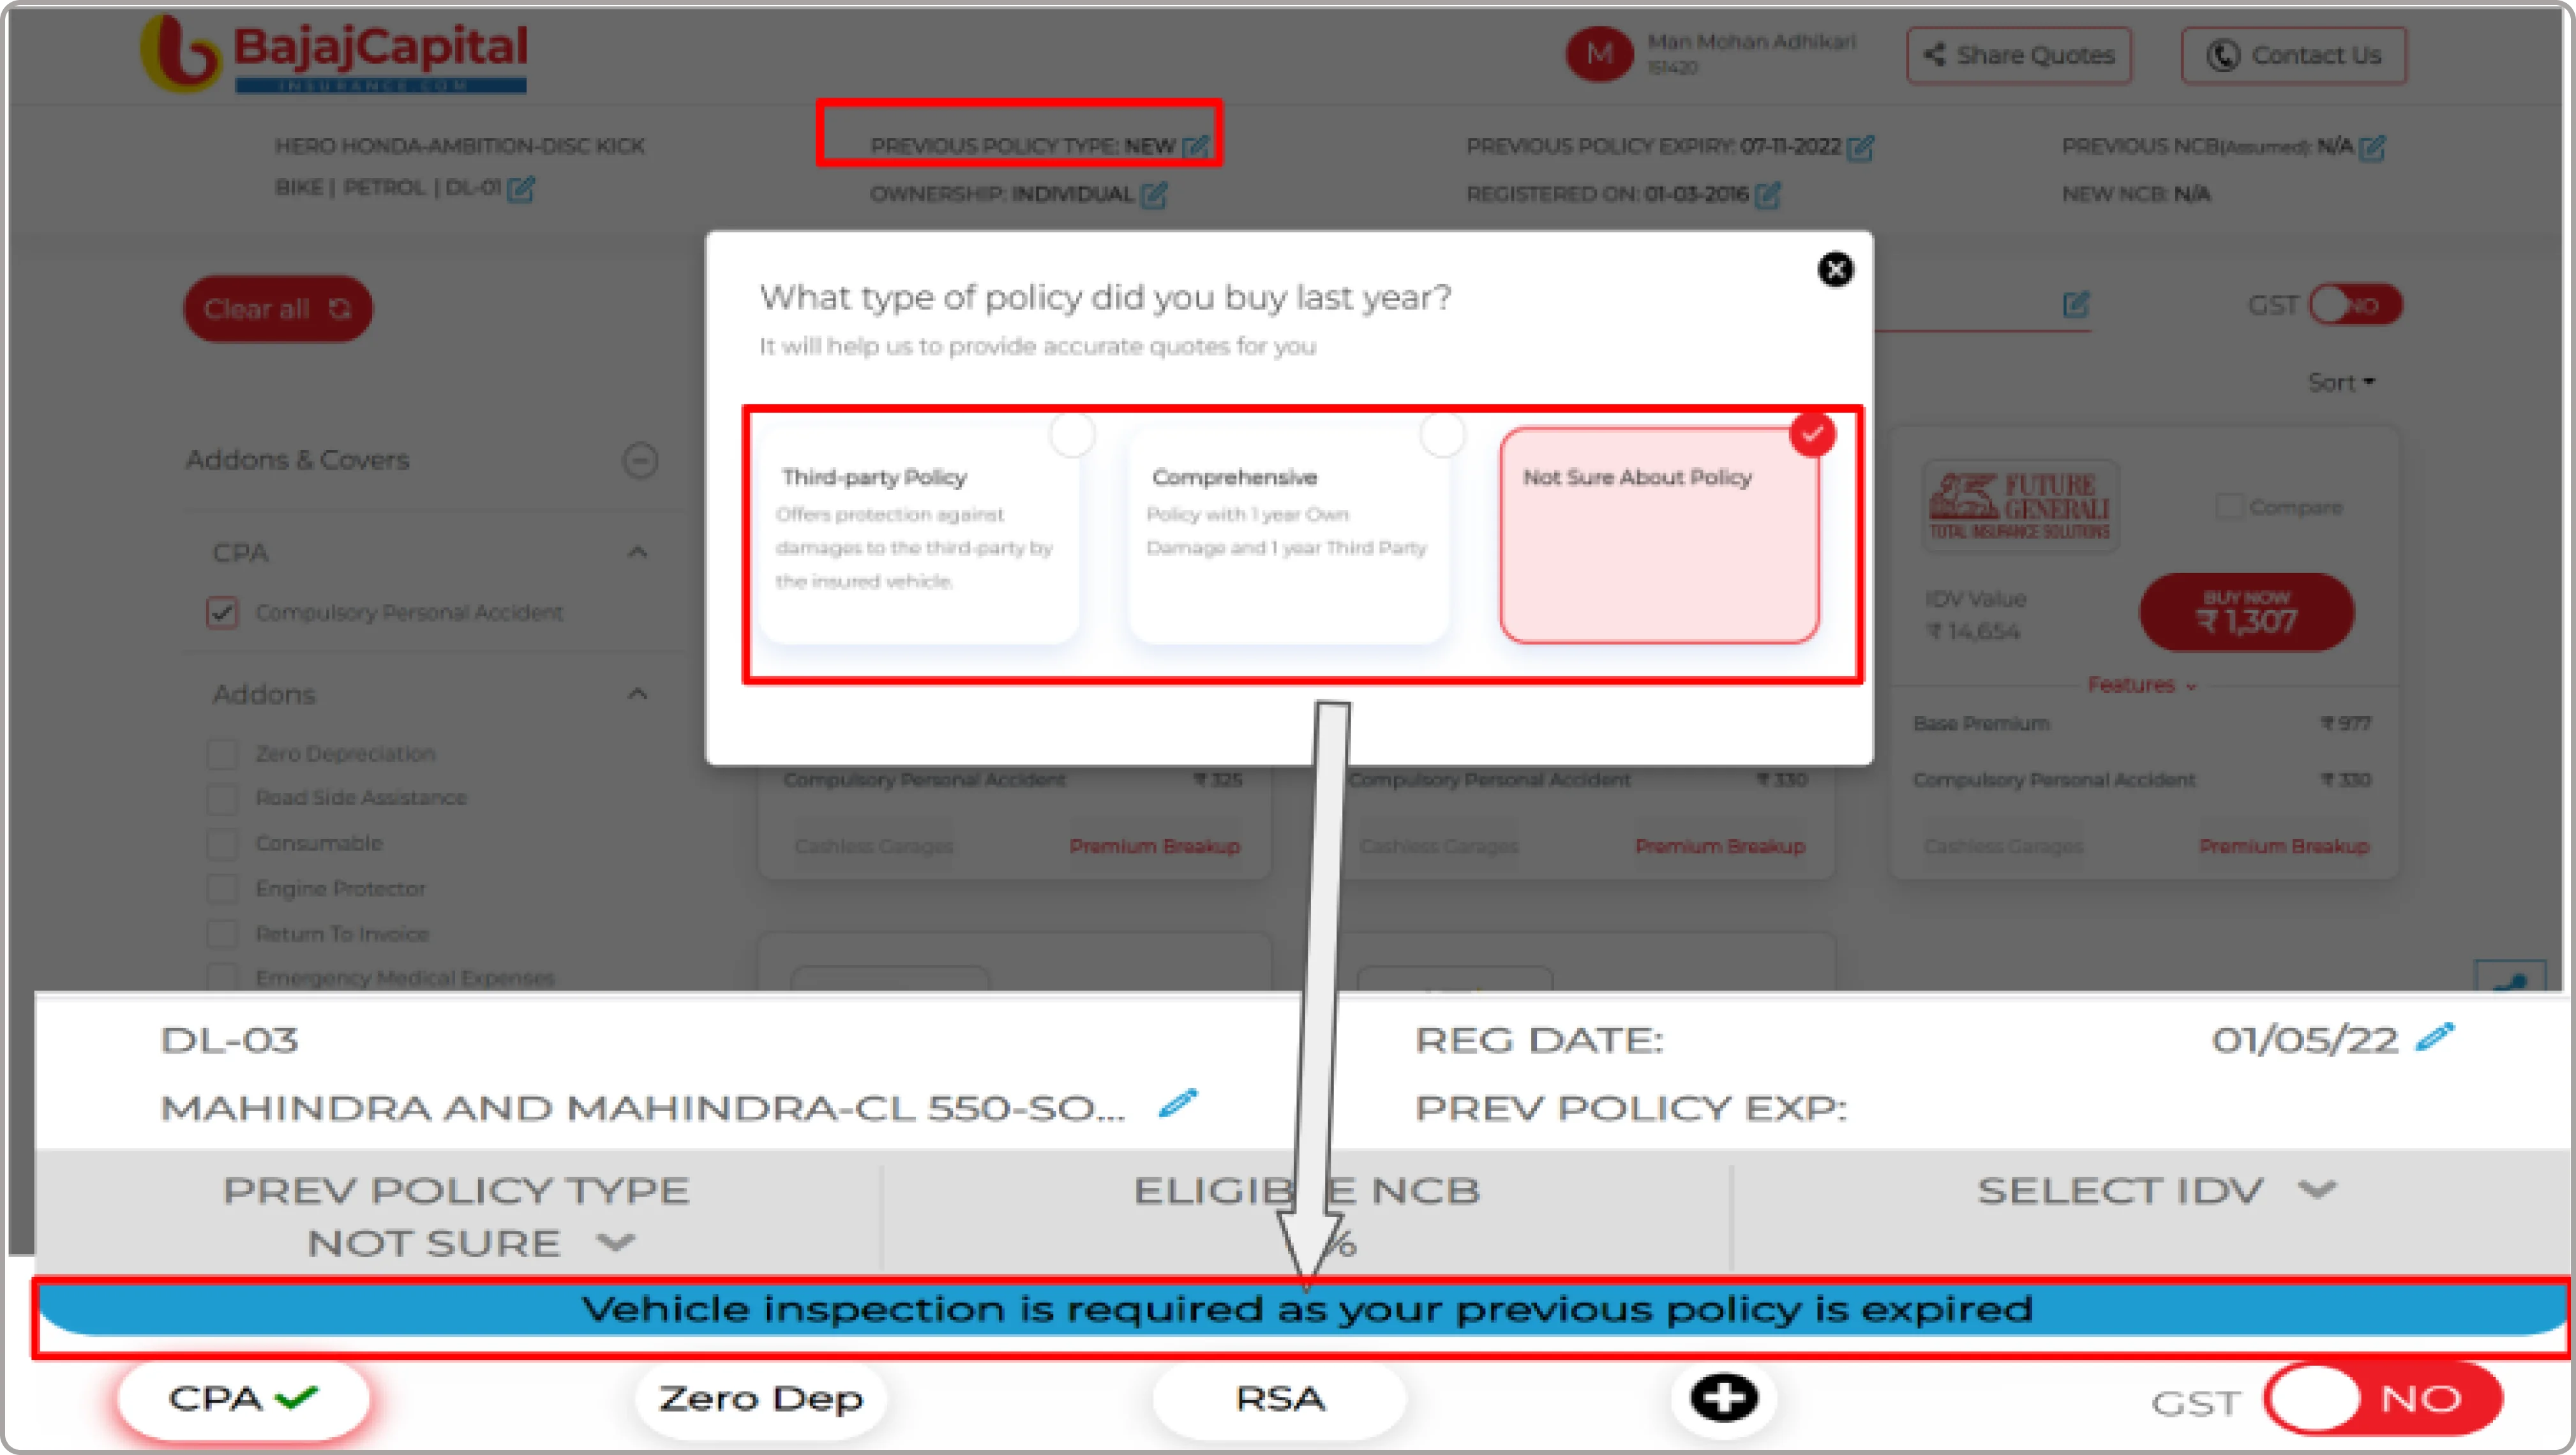Viewport: 2576px width, 1455px height.
Task: Click BUY NOW ₹1,307 button
Action: pos(2246,612)
